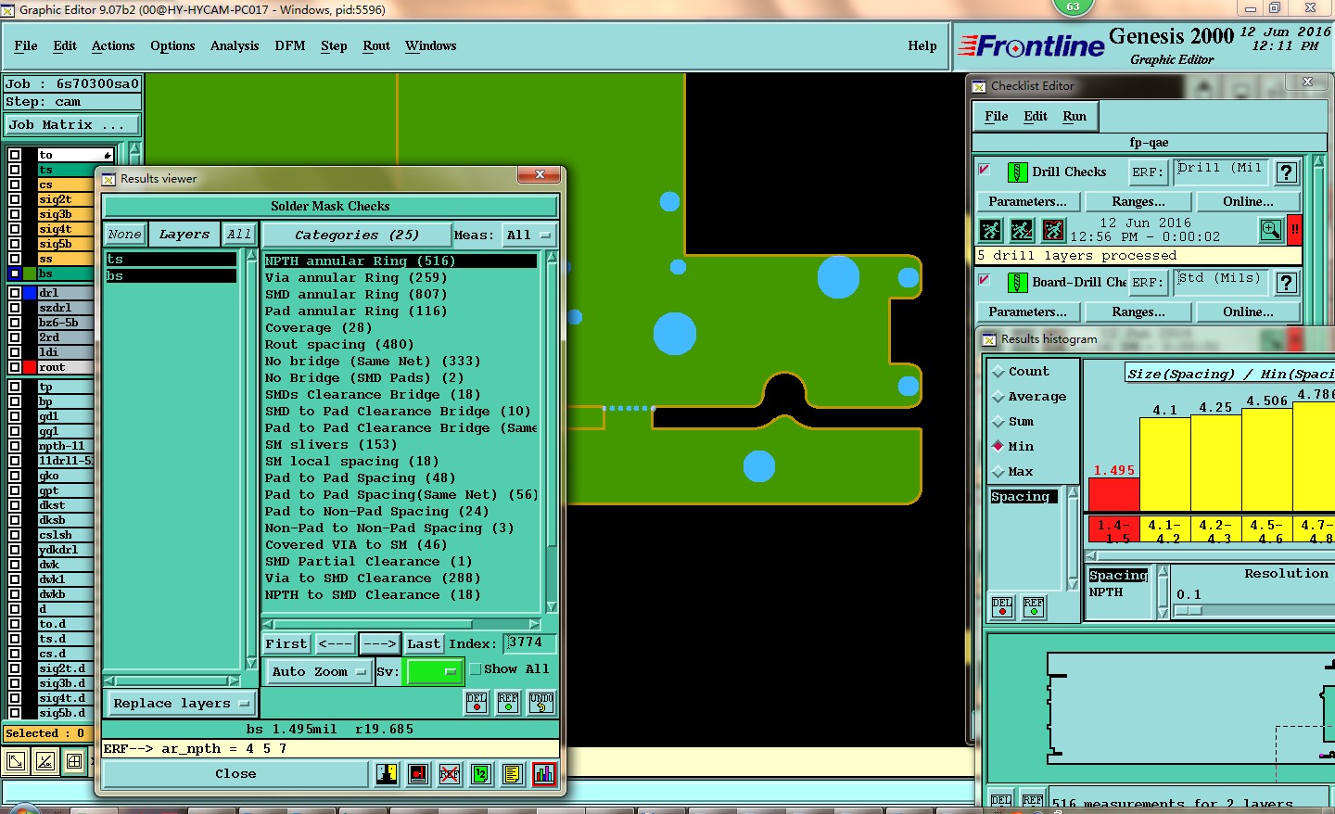Open the Analysis menu

click(x=235, y=45)
